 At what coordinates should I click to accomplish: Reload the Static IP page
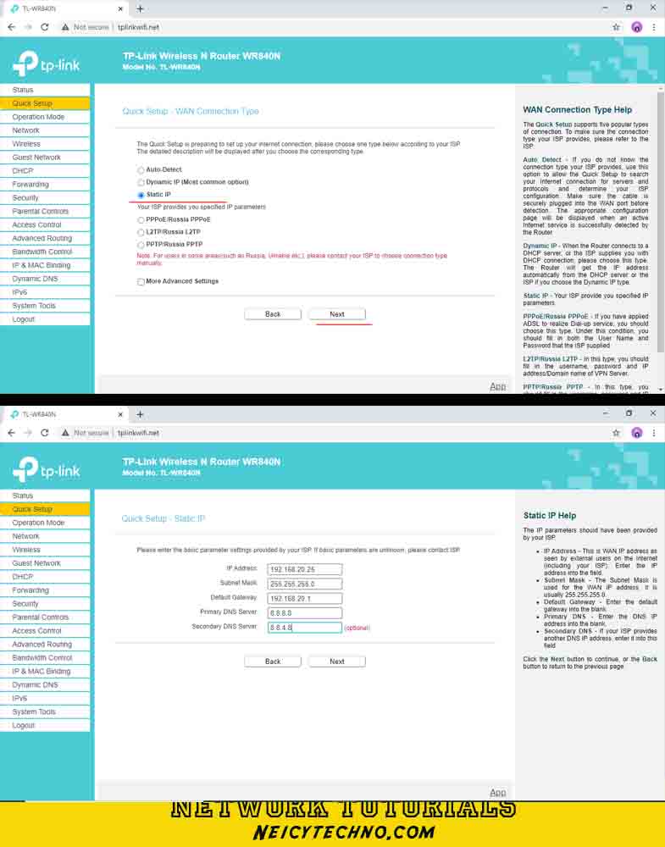click(x=45, y=433)
